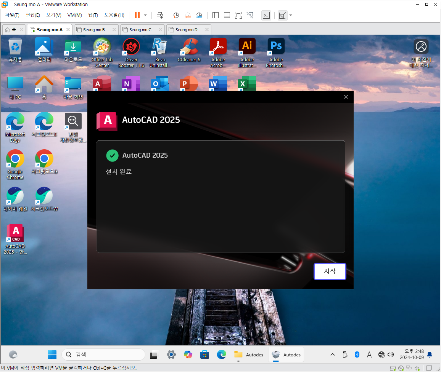Open the 바탕 화면 folder icon
Screen dimensions: 441x372
click(x=73, y=88)
